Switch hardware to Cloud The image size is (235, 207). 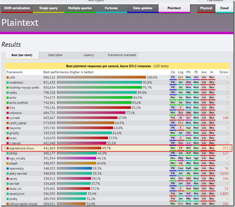coord(224,8)
